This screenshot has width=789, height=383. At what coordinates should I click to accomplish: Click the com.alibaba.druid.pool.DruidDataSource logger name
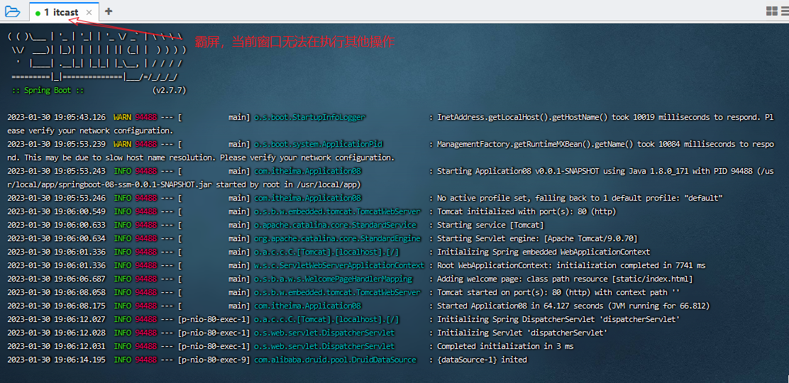point(335,360)
